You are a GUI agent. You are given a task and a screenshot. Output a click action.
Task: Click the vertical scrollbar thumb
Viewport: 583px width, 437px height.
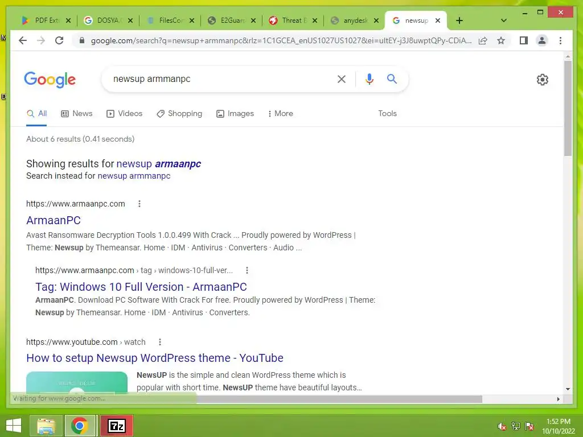point(568,108)
